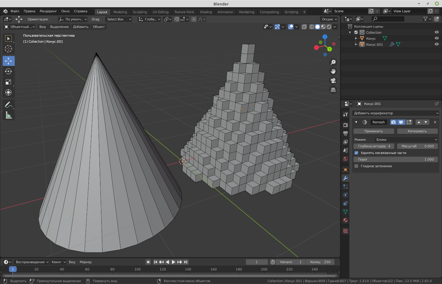This screenshot has height=284, width=442.
Task: Toggle the remove disconnected pieces checkbox
Action: click(x=356, y=152)
